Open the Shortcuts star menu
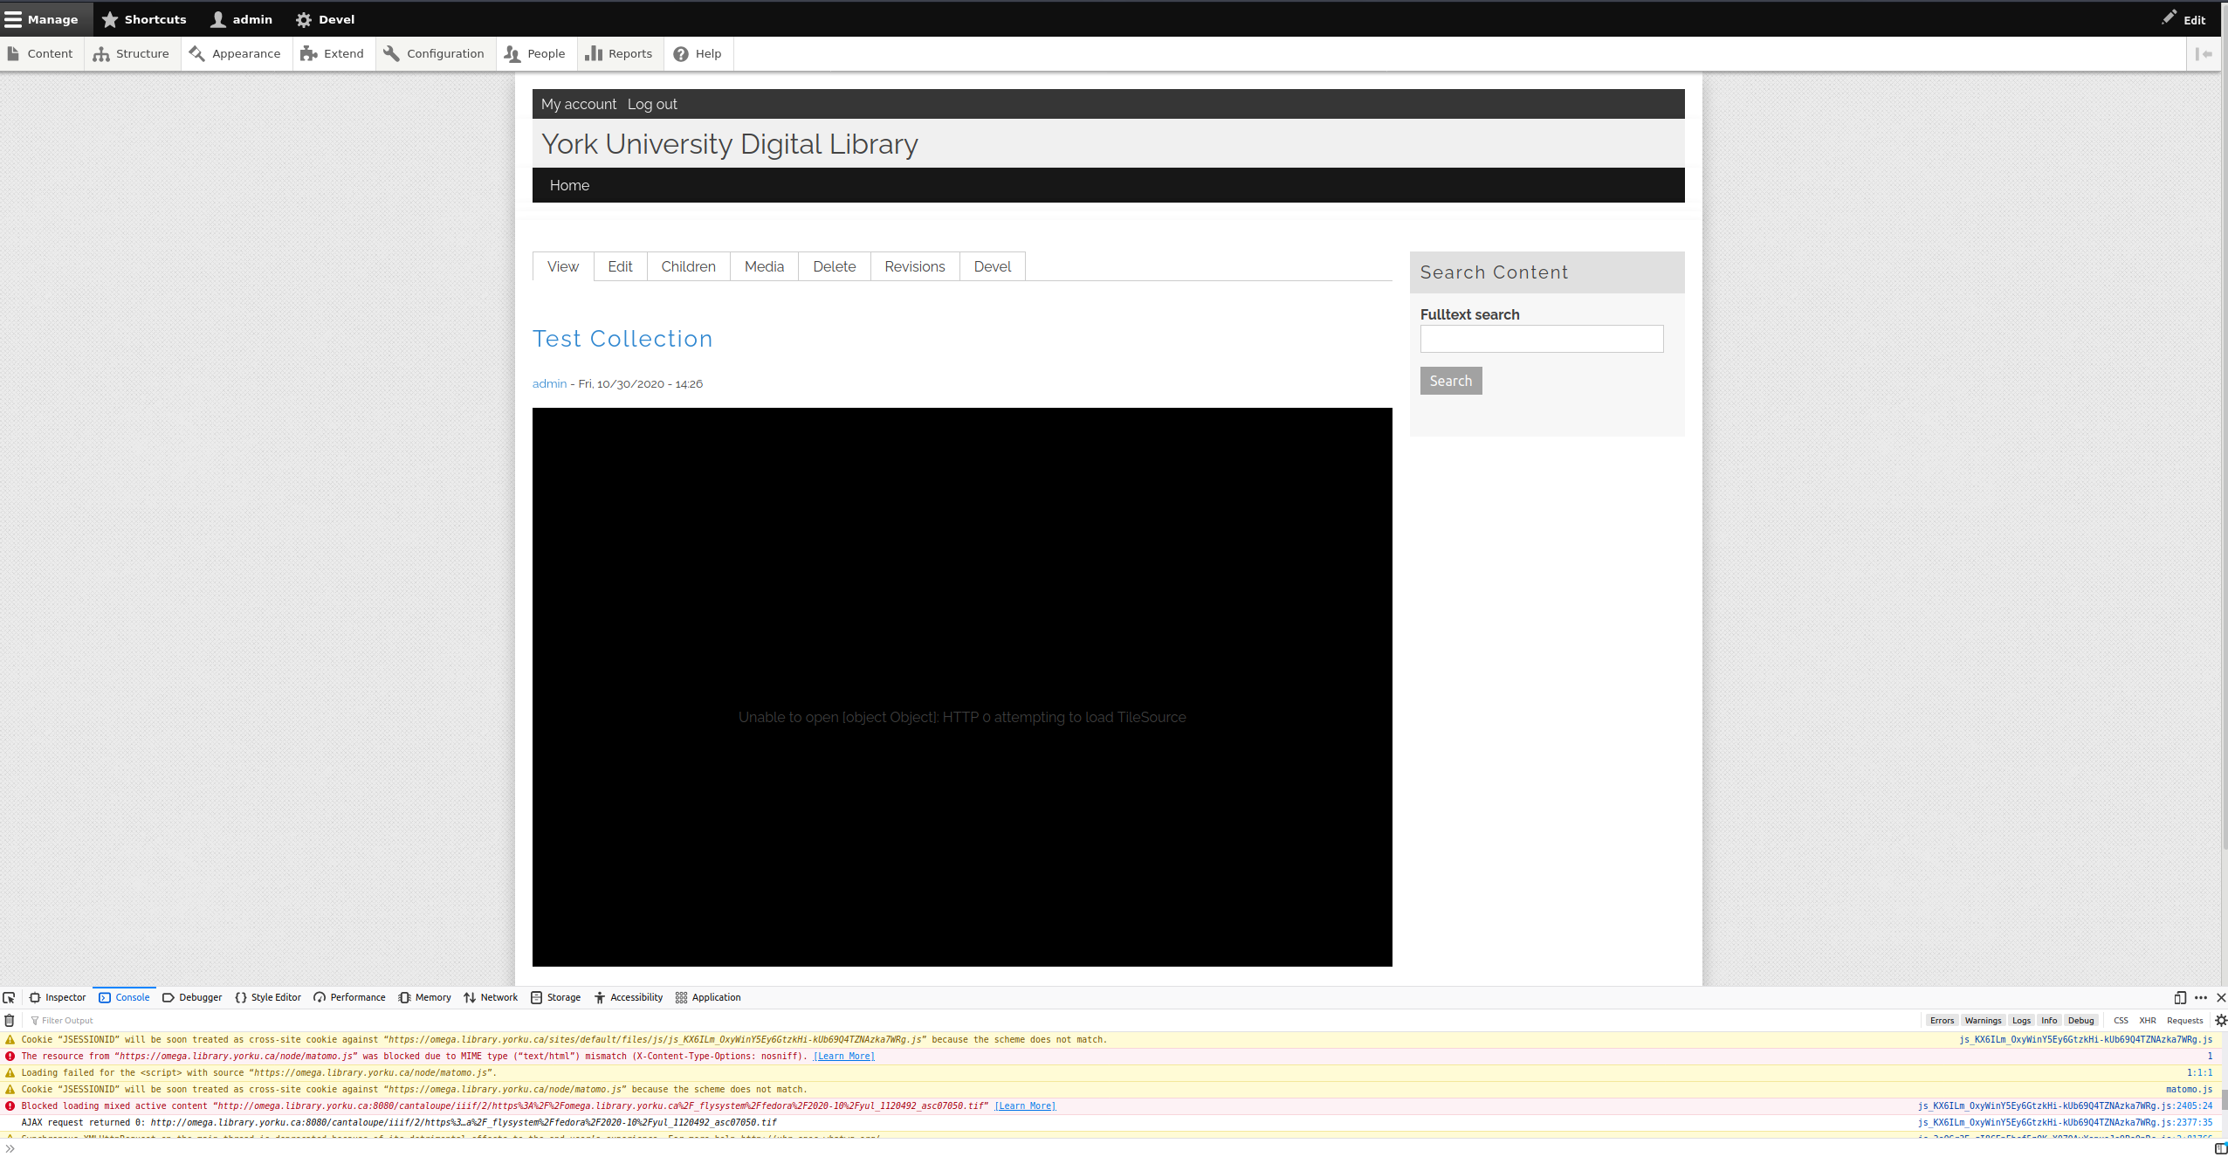The width and height of the screenshot is (2228, 1164). pos(109,18)
